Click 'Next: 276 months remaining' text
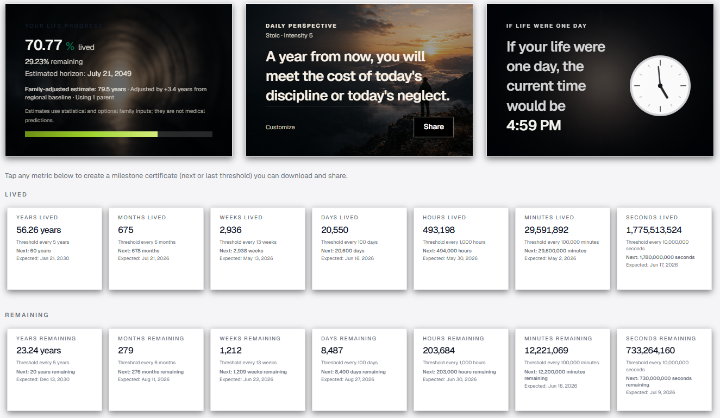720x418 pixels. 151,372
